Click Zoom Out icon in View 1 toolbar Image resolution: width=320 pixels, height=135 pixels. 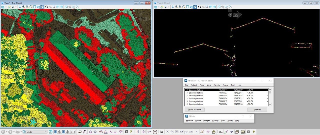point(27,7)
